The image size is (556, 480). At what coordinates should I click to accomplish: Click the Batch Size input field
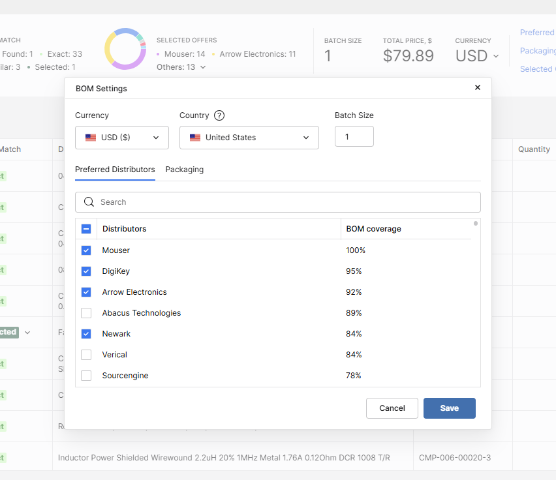point(354,137)
